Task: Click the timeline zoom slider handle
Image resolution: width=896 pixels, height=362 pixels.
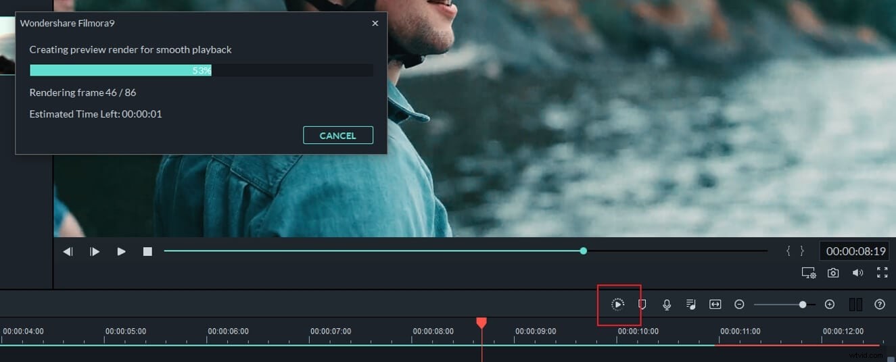Action: click(x=803, y=305)
